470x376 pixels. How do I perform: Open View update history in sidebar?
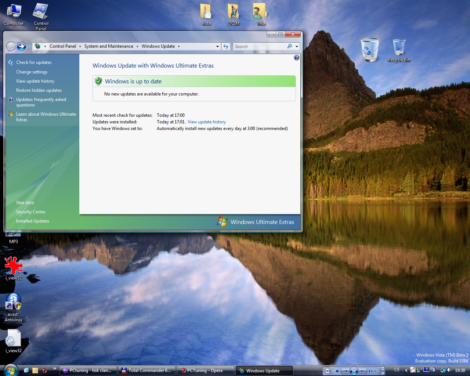pos(35,81)
